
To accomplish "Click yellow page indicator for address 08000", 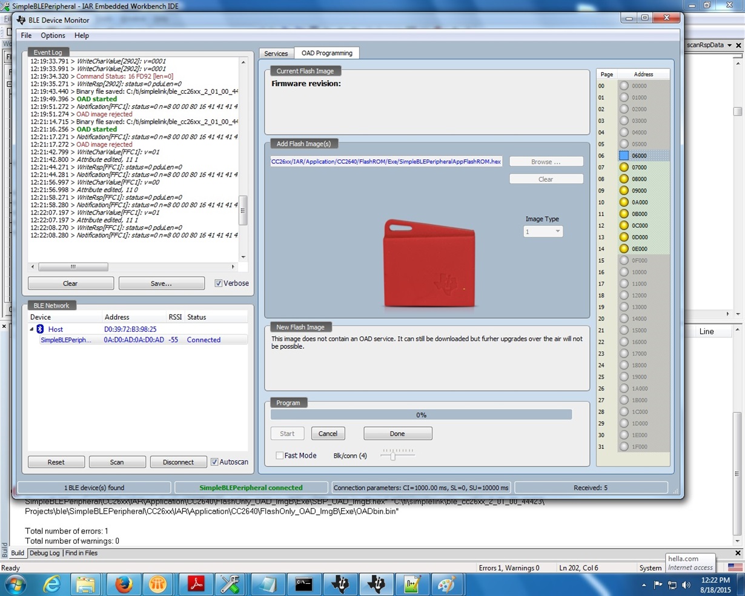I will tap(624, 179).
